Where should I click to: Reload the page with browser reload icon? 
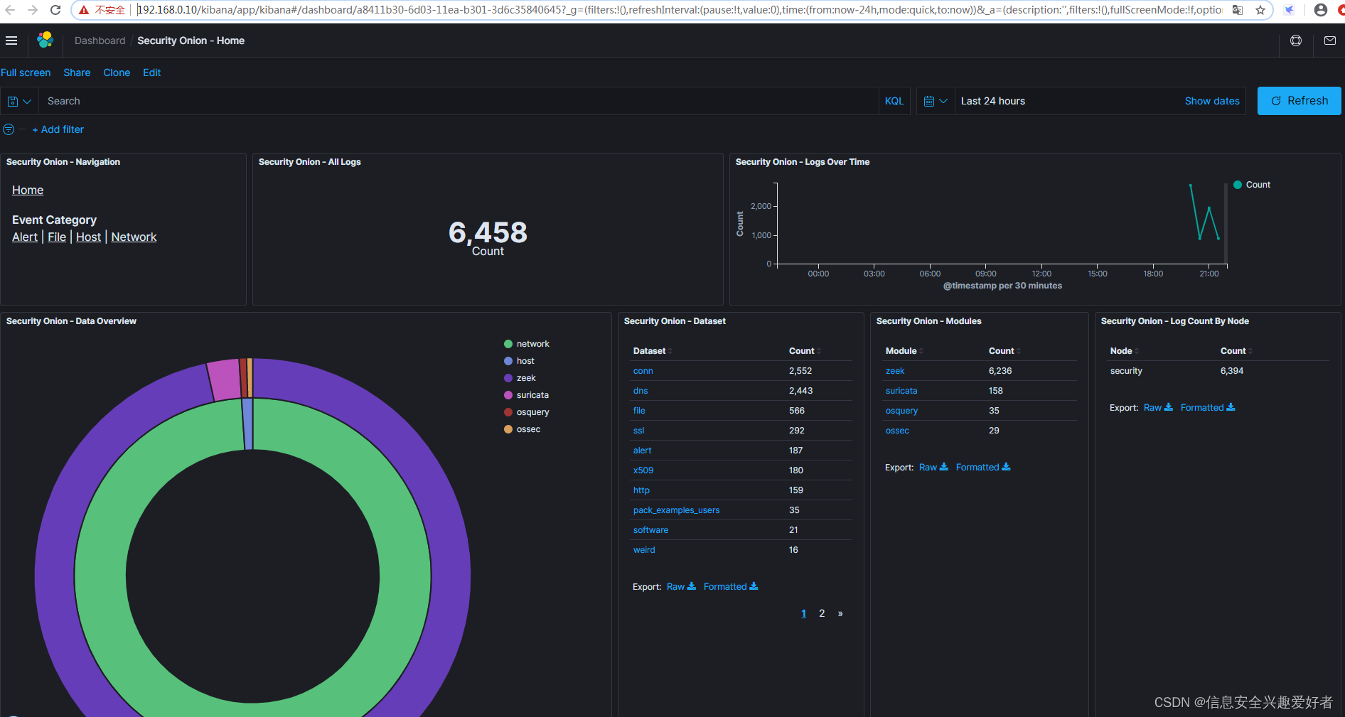coord(55,10)
